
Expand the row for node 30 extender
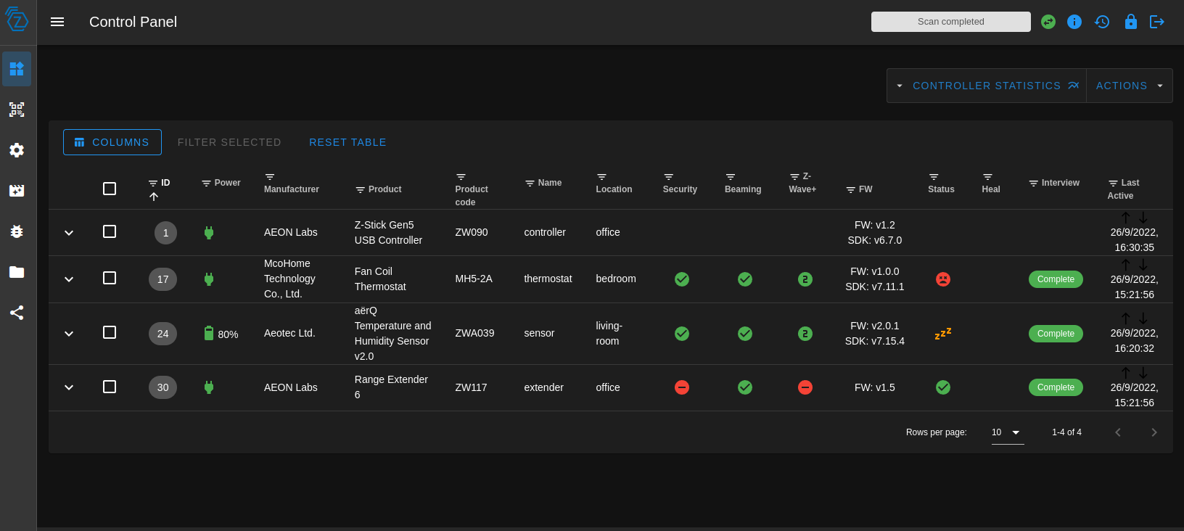(x=69, y=387)
